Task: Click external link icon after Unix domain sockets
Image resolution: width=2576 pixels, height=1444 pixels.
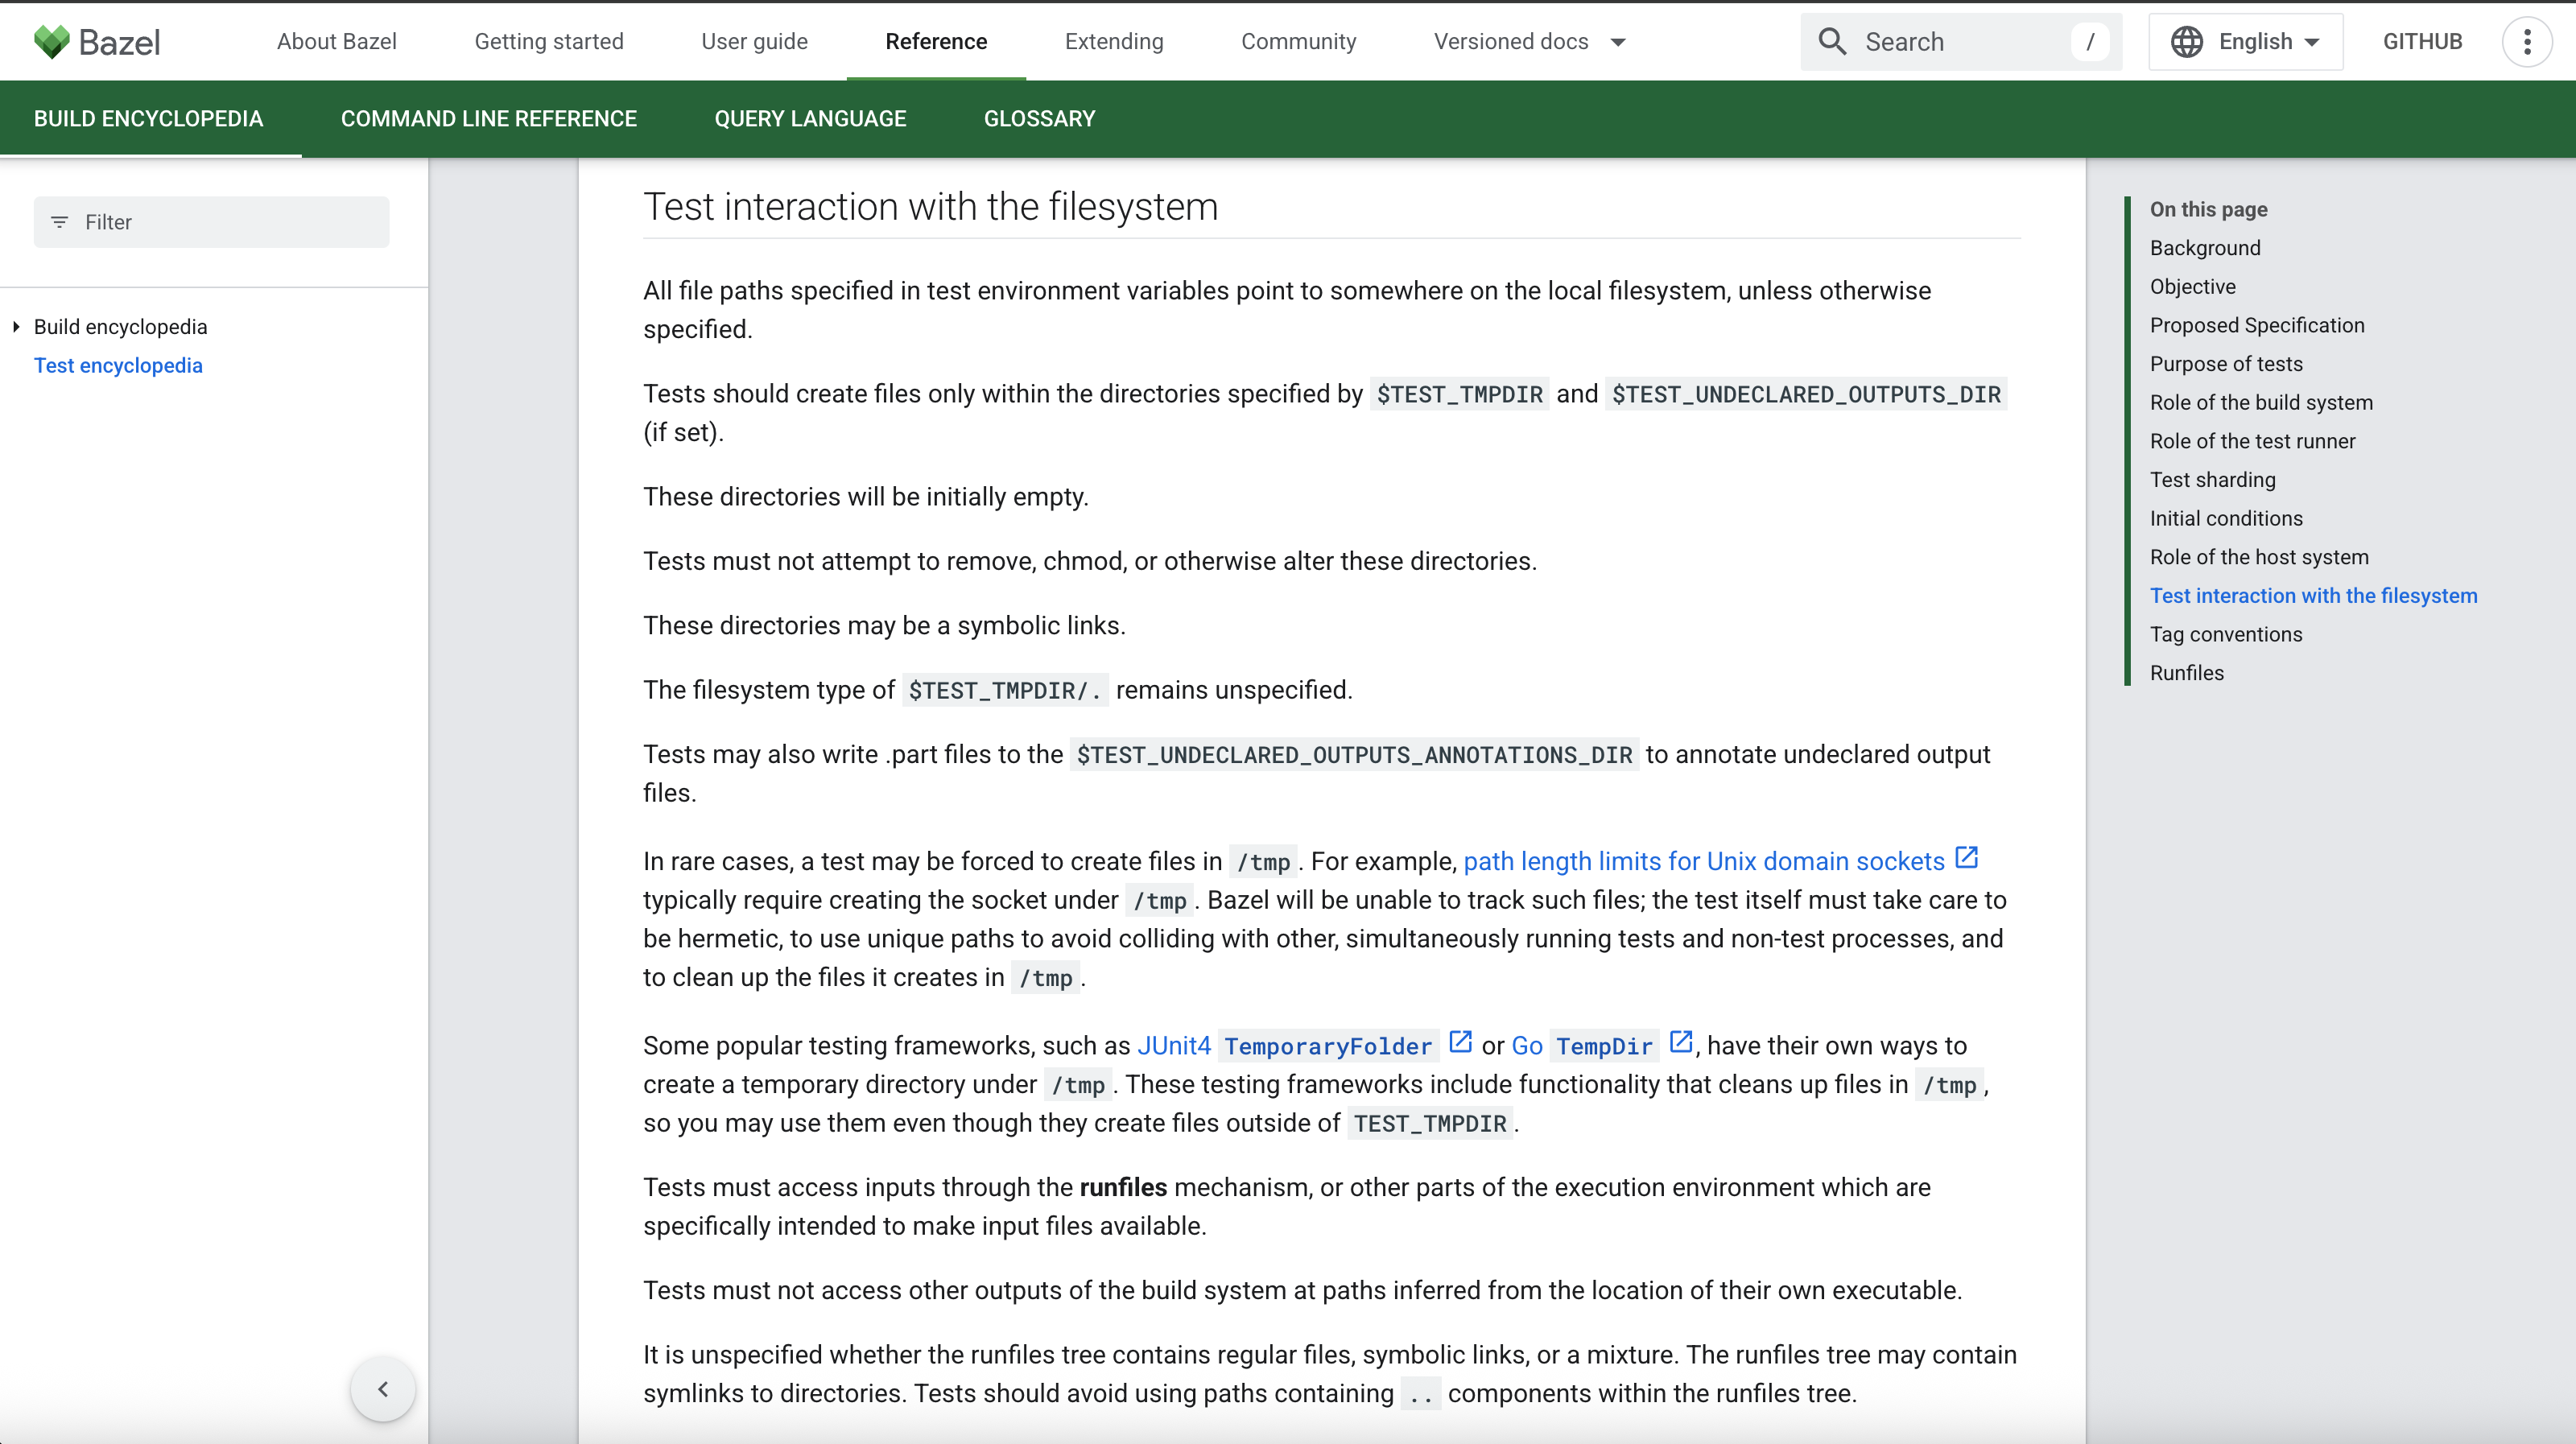Action: pyautogui.click(x=1967, y=857)
